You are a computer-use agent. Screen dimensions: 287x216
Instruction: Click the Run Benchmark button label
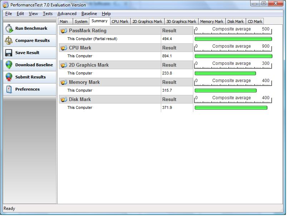tap(31, 28)
